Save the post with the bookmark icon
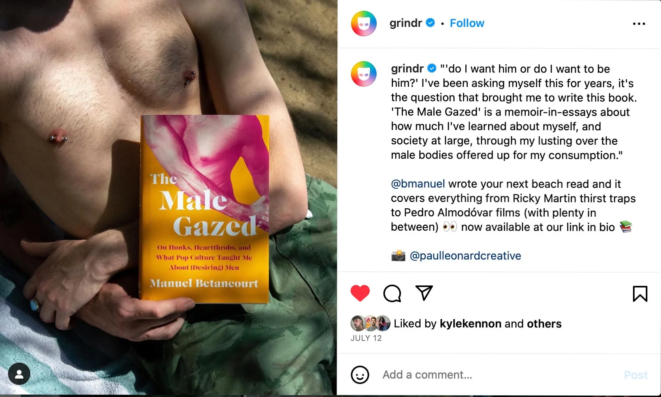 640,294
